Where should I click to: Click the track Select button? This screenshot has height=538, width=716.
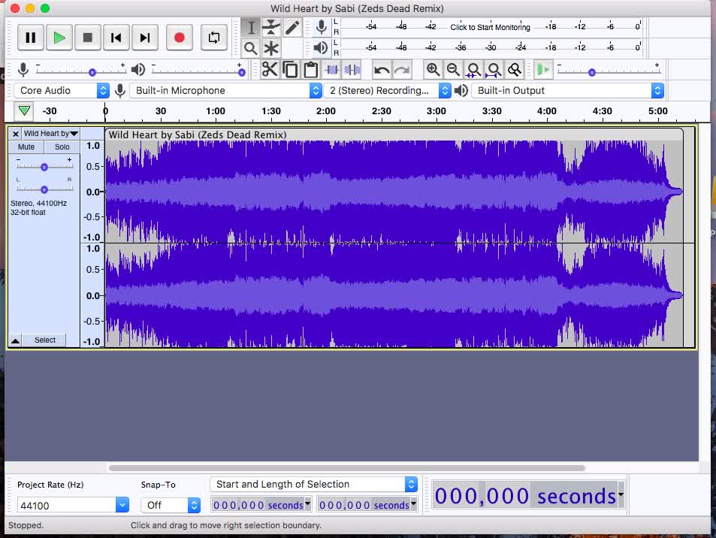click(x=45, y=340)
